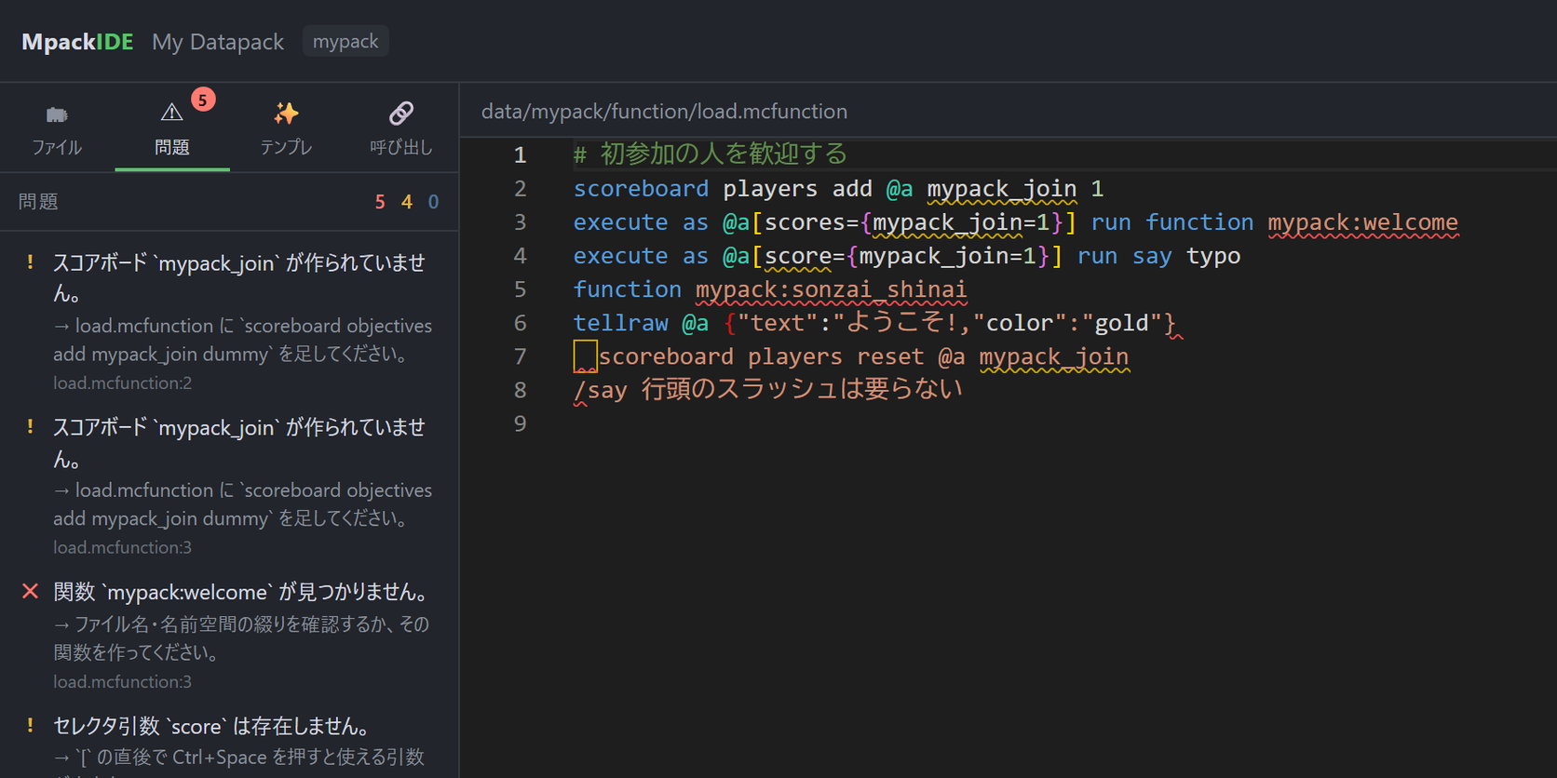1557x778 pixels.
Task: Click the yellow warning count 4
Action: pyautogui.click(x=407, y=202)
